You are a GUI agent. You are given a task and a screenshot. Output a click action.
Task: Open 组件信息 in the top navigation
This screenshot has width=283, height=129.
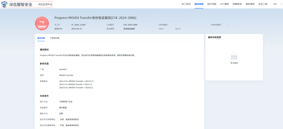(x=212, y=4)
